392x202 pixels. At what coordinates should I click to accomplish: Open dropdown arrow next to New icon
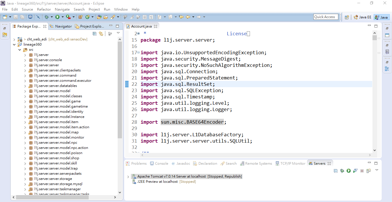pyautogui.click(x=10, y=17)
